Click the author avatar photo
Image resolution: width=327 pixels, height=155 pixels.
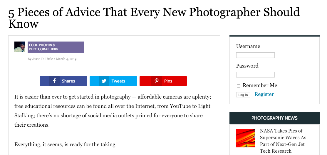[x=20, y=47]
